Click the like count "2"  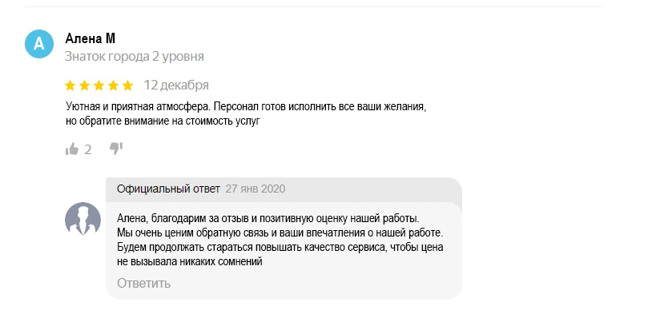click(x=88, y=149)
